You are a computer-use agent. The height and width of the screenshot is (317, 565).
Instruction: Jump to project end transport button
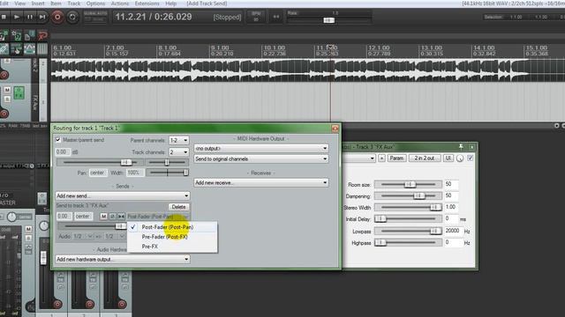[42, 17]
